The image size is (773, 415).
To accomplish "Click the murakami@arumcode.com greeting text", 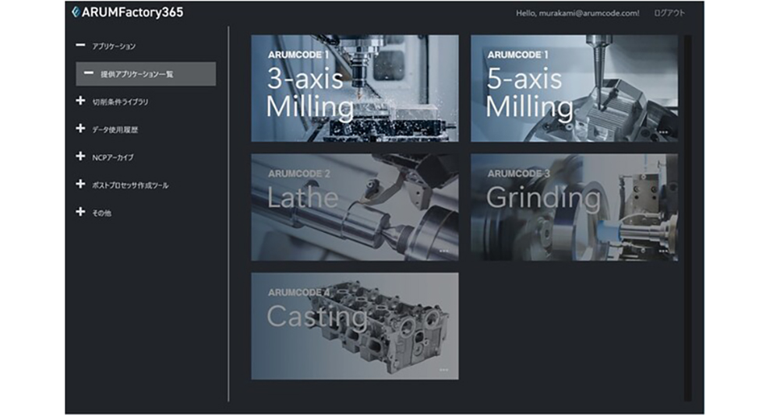I will [577, 12].
